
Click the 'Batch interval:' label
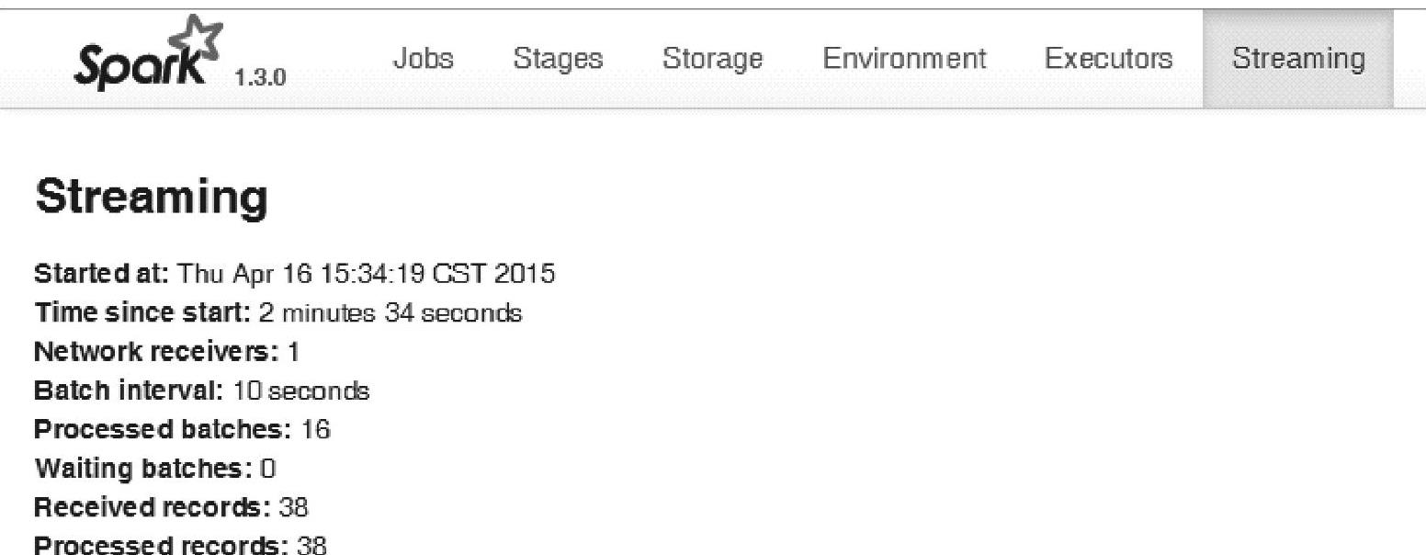[x=129, y=391]
